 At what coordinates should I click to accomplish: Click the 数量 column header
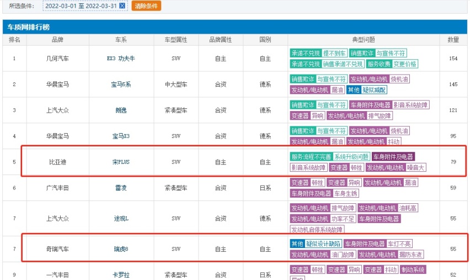click(x=453, y=40)
